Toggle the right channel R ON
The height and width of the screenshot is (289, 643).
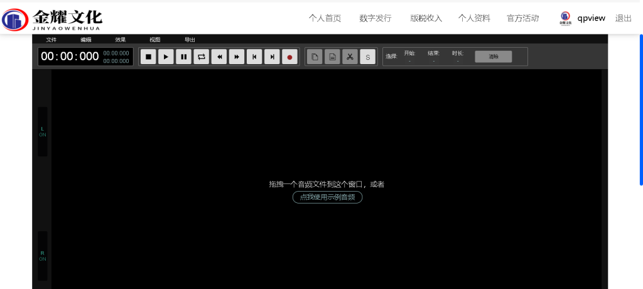(43, 256)
